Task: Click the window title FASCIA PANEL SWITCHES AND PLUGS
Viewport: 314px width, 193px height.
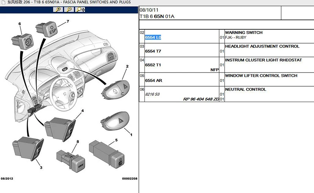Action: 97,2
